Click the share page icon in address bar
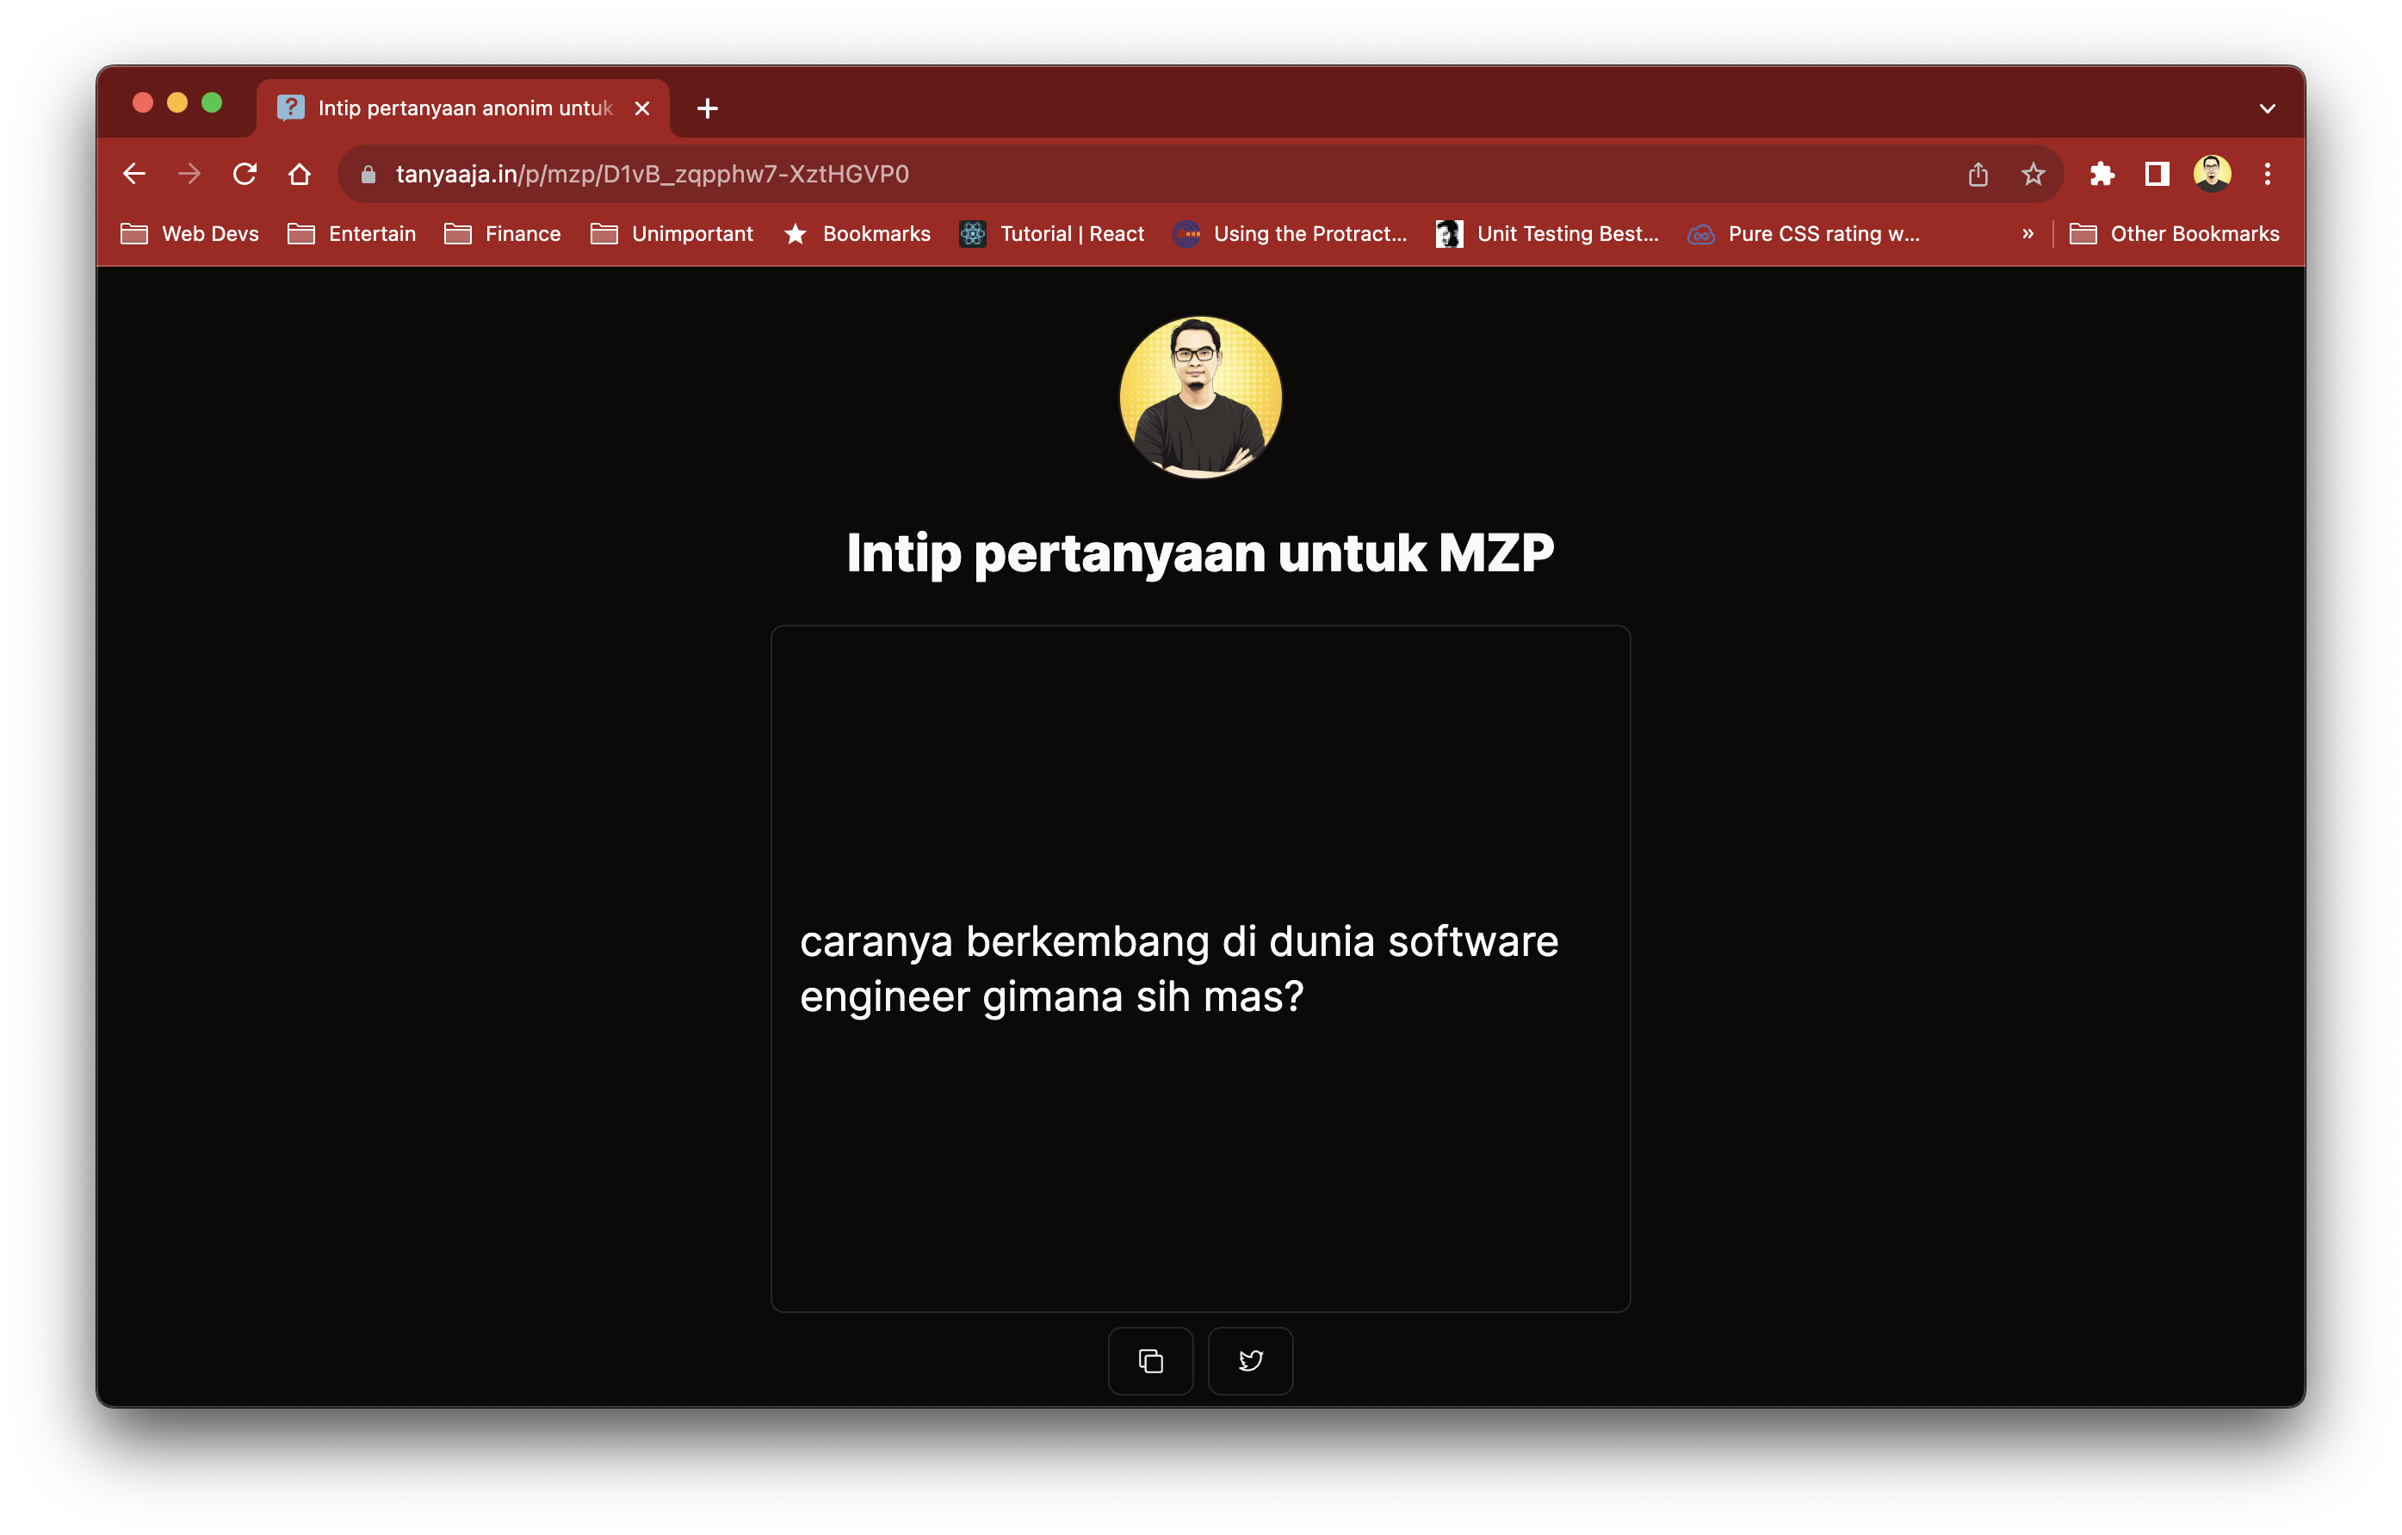 click(x=1977, y=175)
